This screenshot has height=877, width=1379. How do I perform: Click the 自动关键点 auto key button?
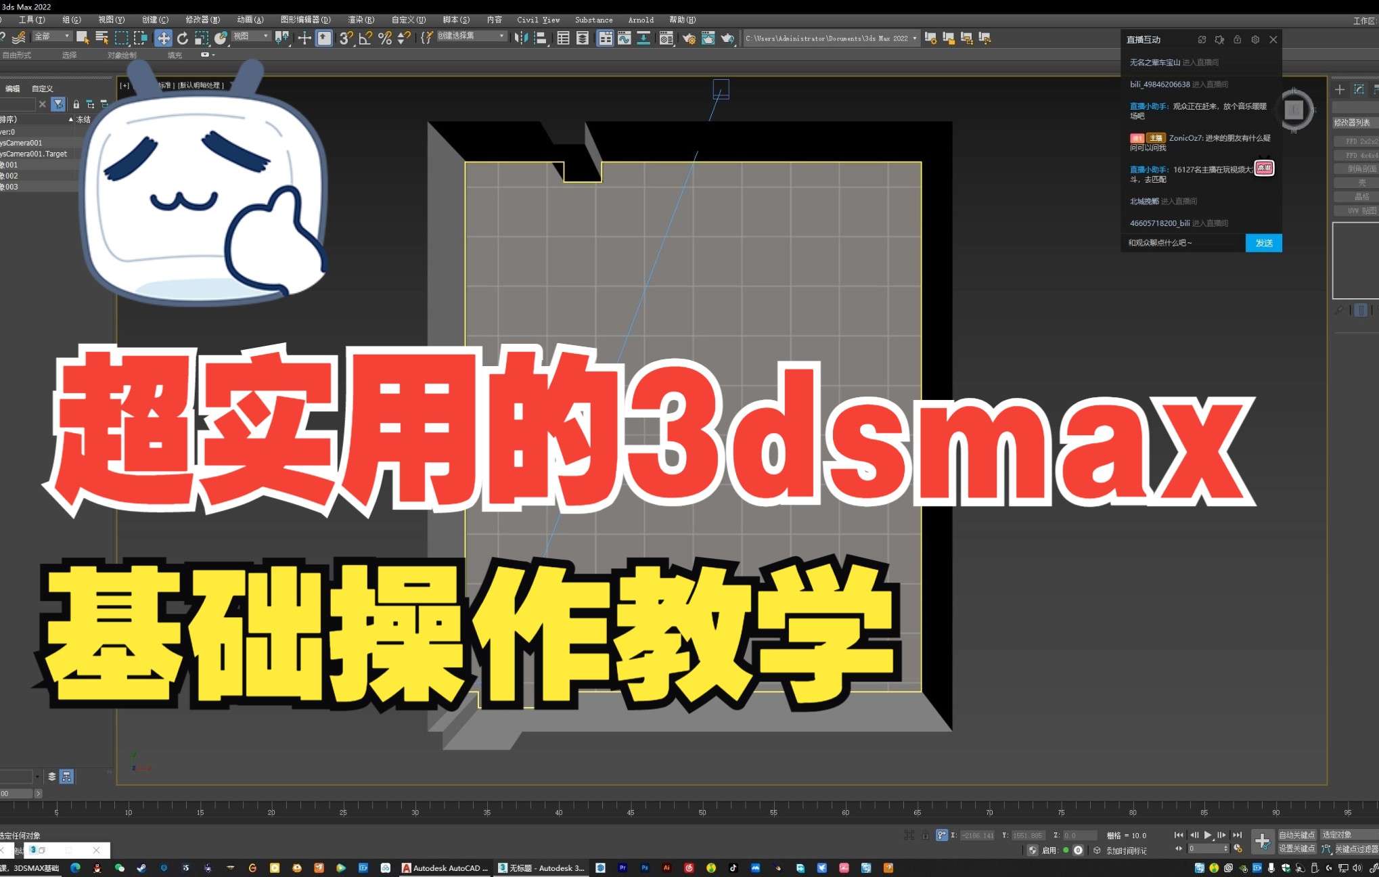1296,835
